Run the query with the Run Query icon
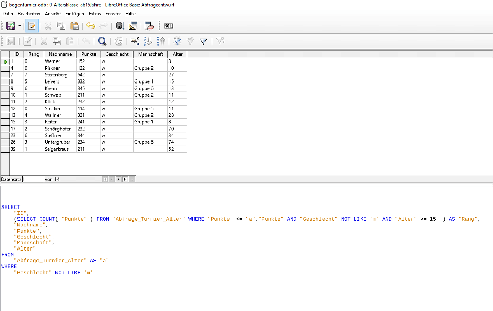 pyautogui.click(x=119, y=26)
